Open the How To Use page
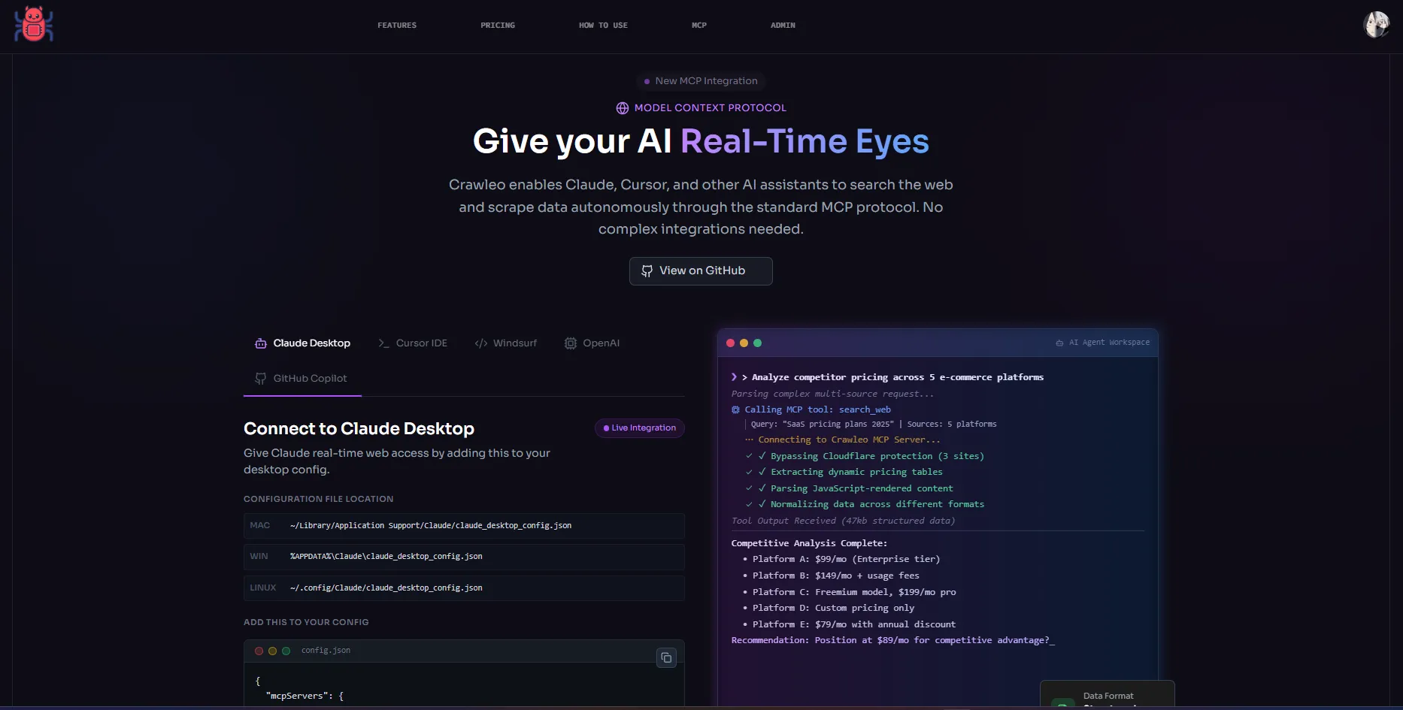Screen dimensions: 1403x710 tap(603, 26)
